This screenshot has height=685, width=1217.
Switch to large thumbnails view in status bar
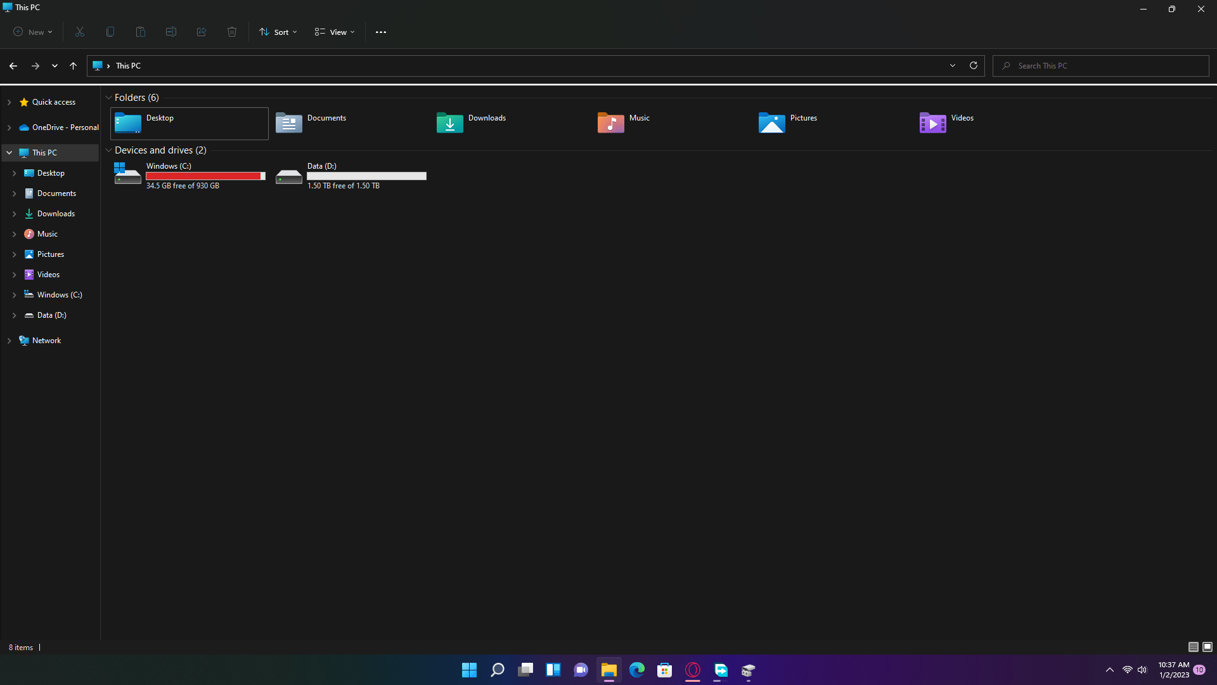[x=1207, y=647]
